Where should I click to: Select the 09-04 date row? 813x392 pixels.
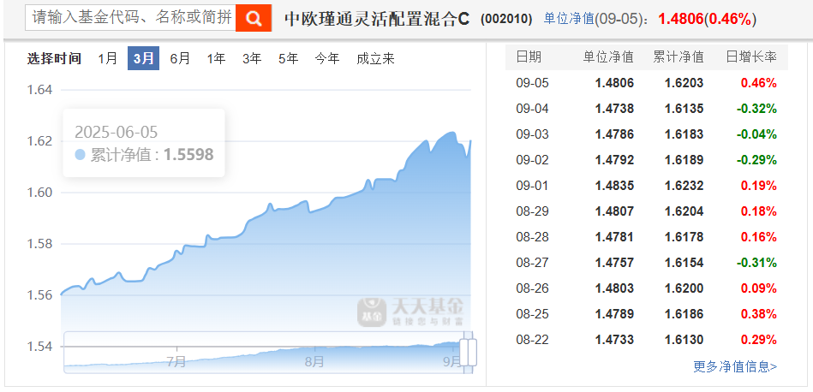coord(647,109)
